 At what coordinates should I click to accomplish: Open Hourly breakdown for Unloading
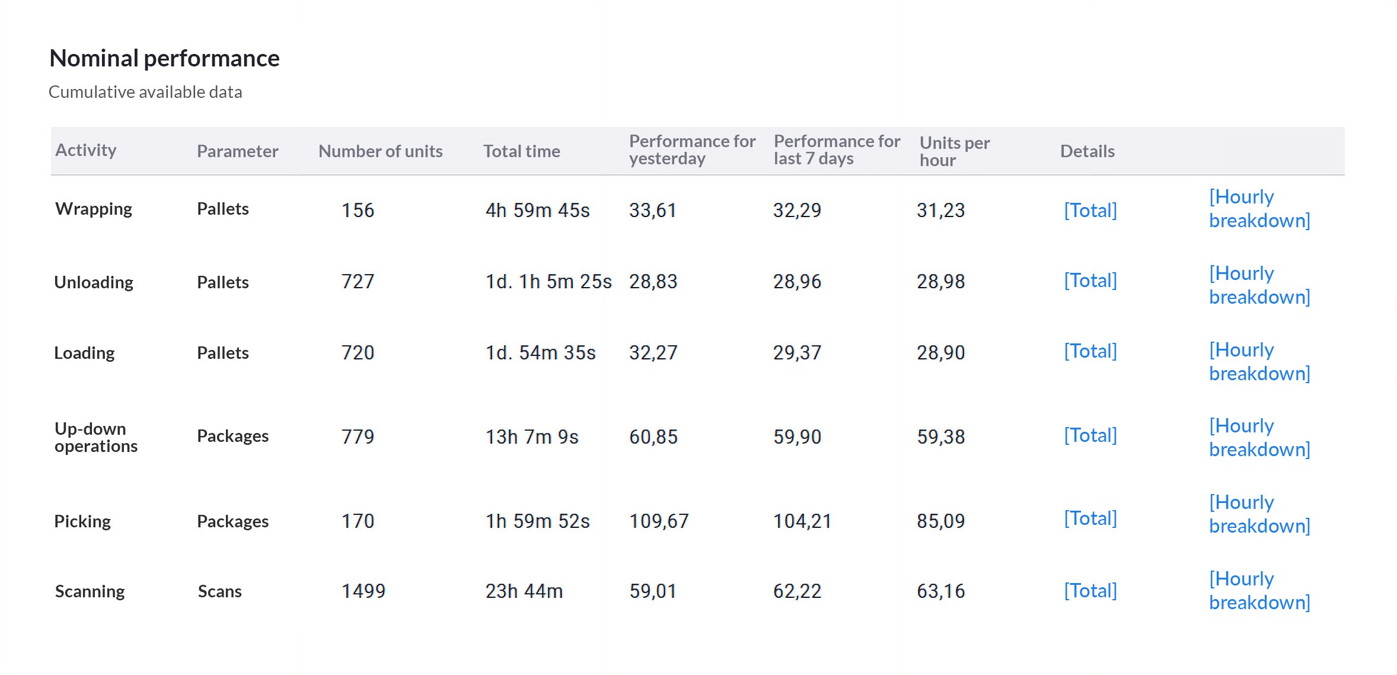pos(1259,285)
